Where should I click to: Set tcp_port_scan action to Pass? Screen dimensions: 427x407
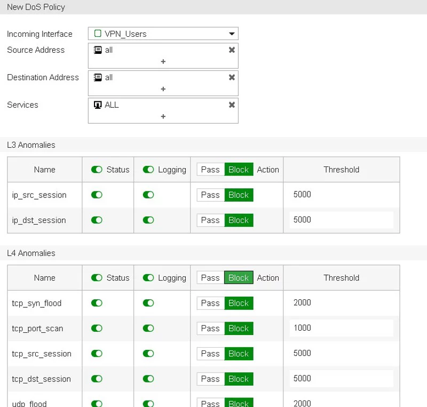(210, 329)
